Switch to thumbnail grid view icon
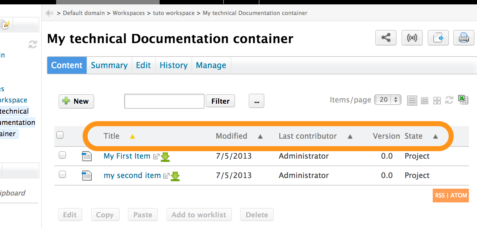The height and width of the screenshot is (228, 477). tap(437, 101)
